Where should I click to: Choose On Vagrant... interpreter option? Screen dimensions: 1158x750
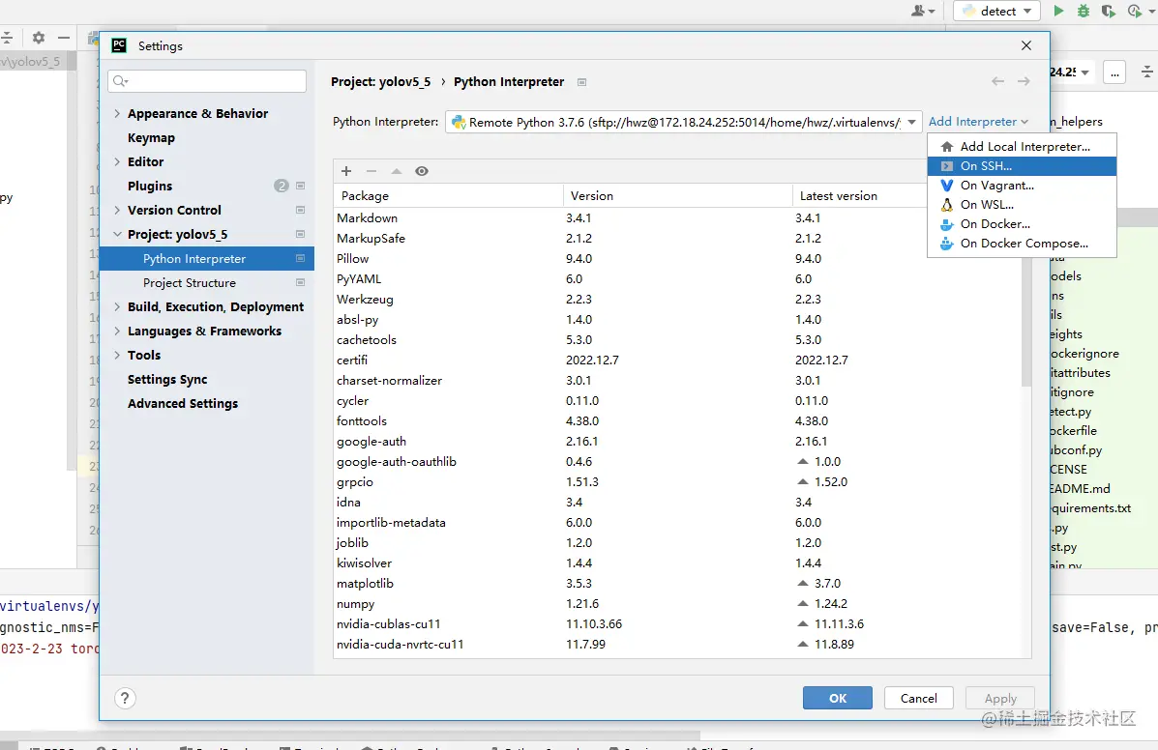click(1022, 186)
